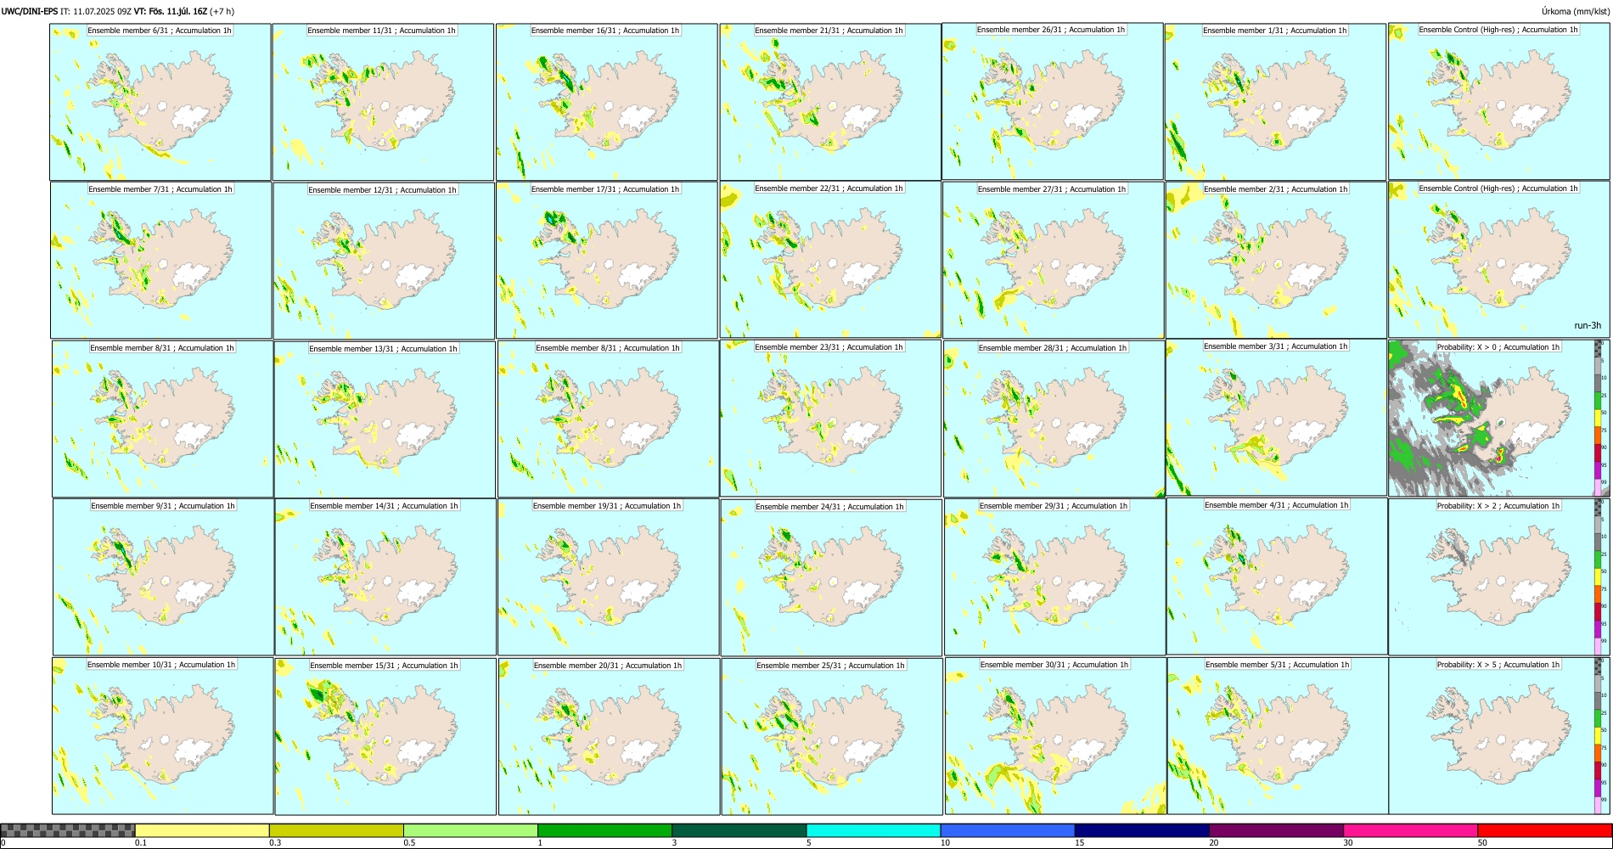The width and height of the screenshot is (1613, 849).
Task: Click the checkered grey 0–0.1 legend swatch
Action: (x=68, y=830)
